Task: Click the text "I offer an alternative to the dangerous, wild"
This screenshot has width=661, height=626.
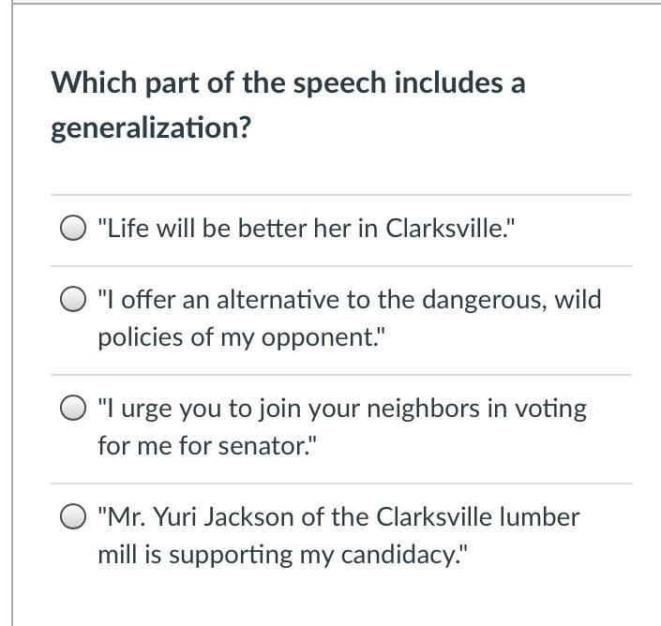Action: pos(350,301)
